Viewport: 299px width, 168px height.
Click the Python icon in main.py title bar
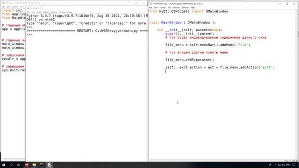(x=3, y=3)
